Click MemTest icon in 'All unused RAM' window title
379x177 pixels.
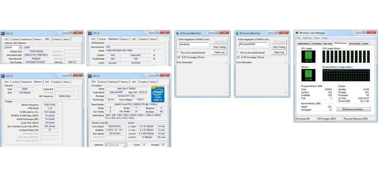click(237, 33)
